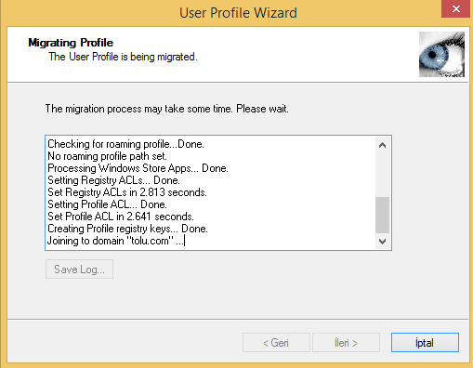Click the "migration process may take some time" message
This screenshot has height=368, width=473.
click(167, 109)
